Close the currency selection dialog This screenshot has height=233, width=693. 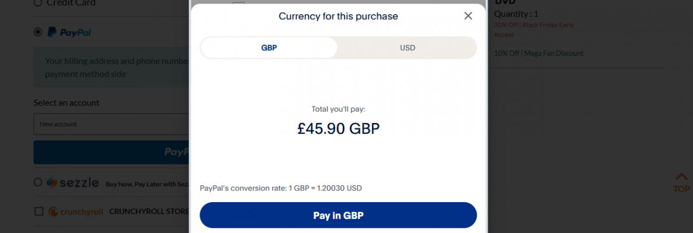[468, 16]
